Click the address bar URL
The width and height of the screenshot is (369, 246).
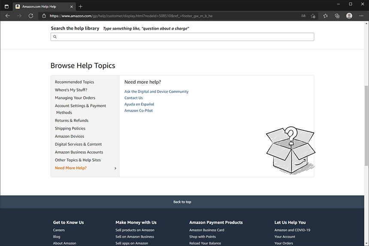pyautogui.click(x=131, y=16)
